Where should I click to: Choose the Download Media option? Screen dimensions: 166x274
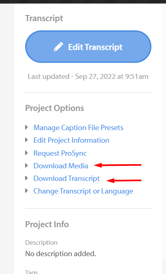pos(61,166)
